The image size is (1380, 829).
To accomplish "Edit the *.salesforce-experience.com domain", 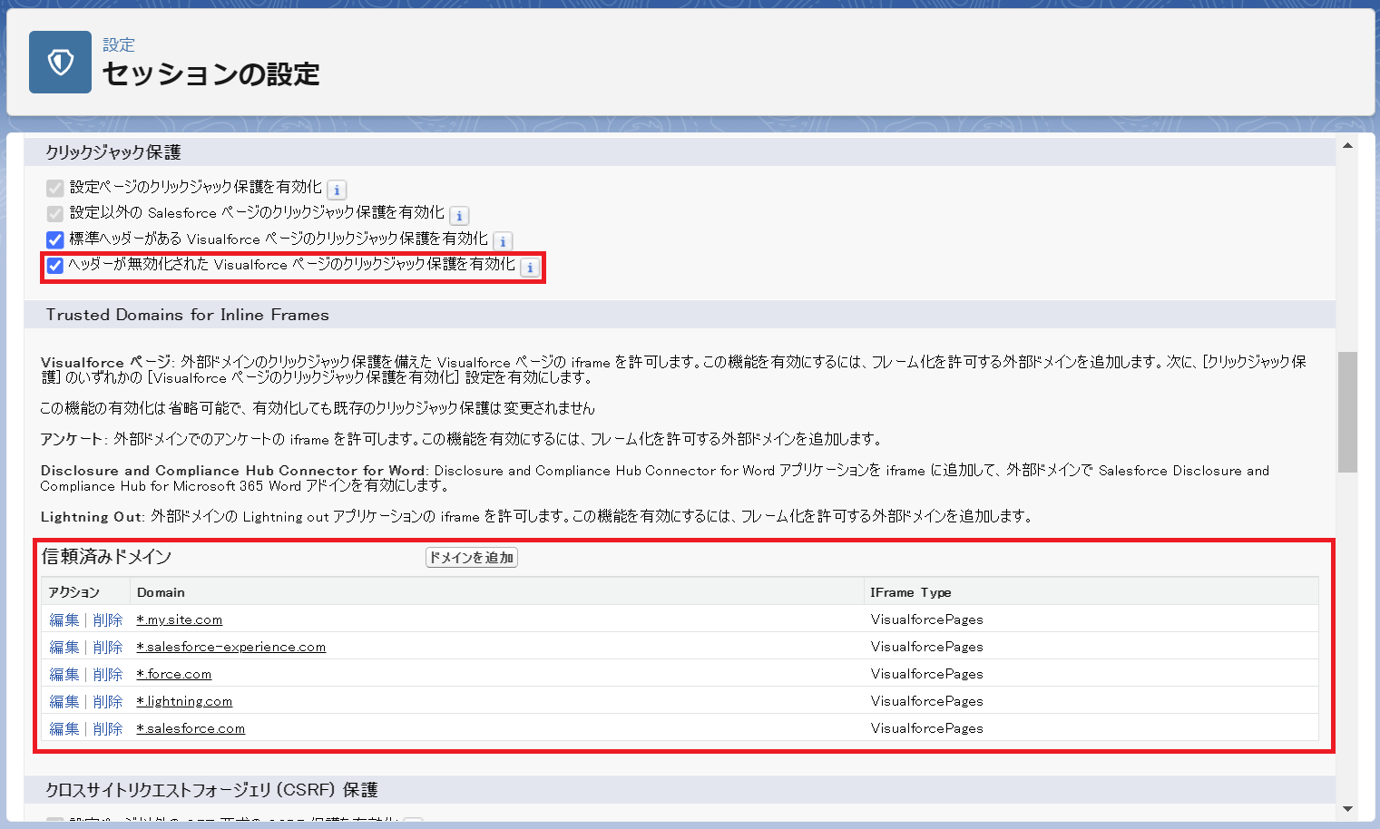I will click(x=64, y=648).
